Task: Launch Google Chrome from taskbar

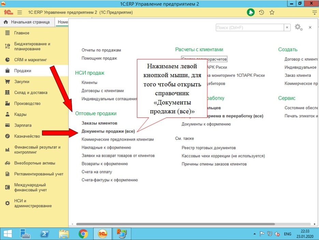Action: pyautogui.click(x=83, y=234)
